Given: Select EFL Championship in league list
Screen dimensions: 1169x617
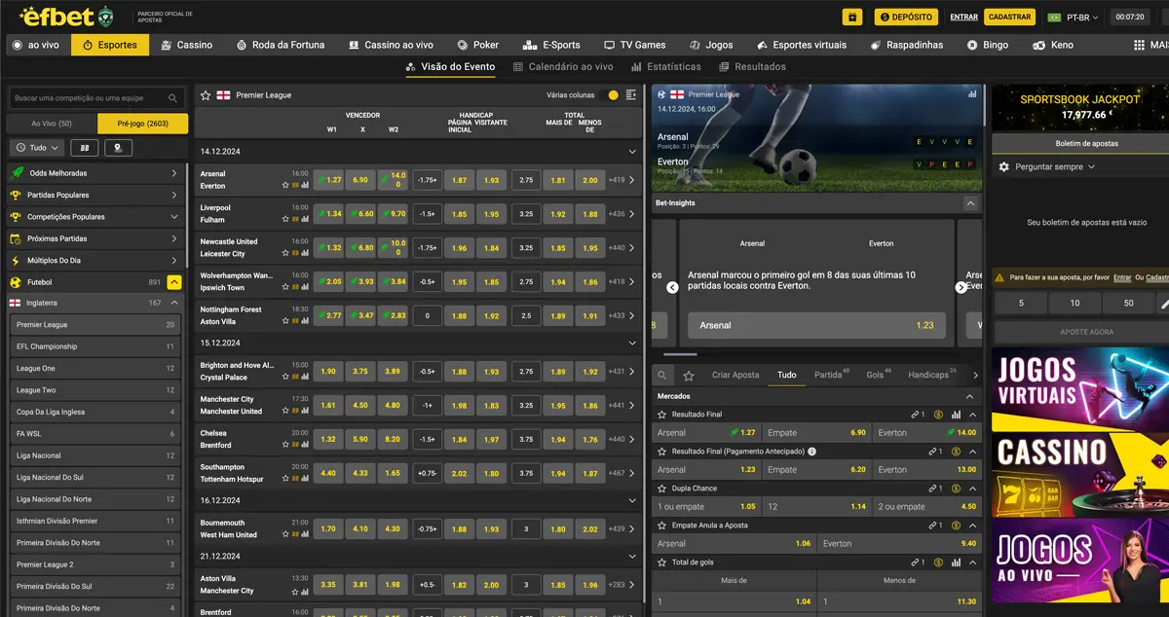Looking at the screenshot, I should pos(94,346).
